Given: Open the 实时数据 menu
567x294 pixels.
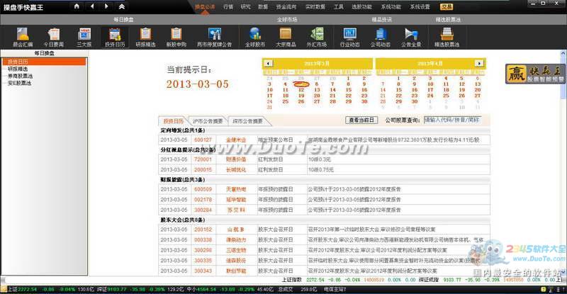Looking at the screenshot, I should (x=315, y=7).
